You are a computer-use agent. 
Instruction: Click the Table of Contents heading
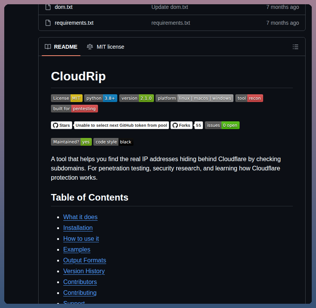90,197
